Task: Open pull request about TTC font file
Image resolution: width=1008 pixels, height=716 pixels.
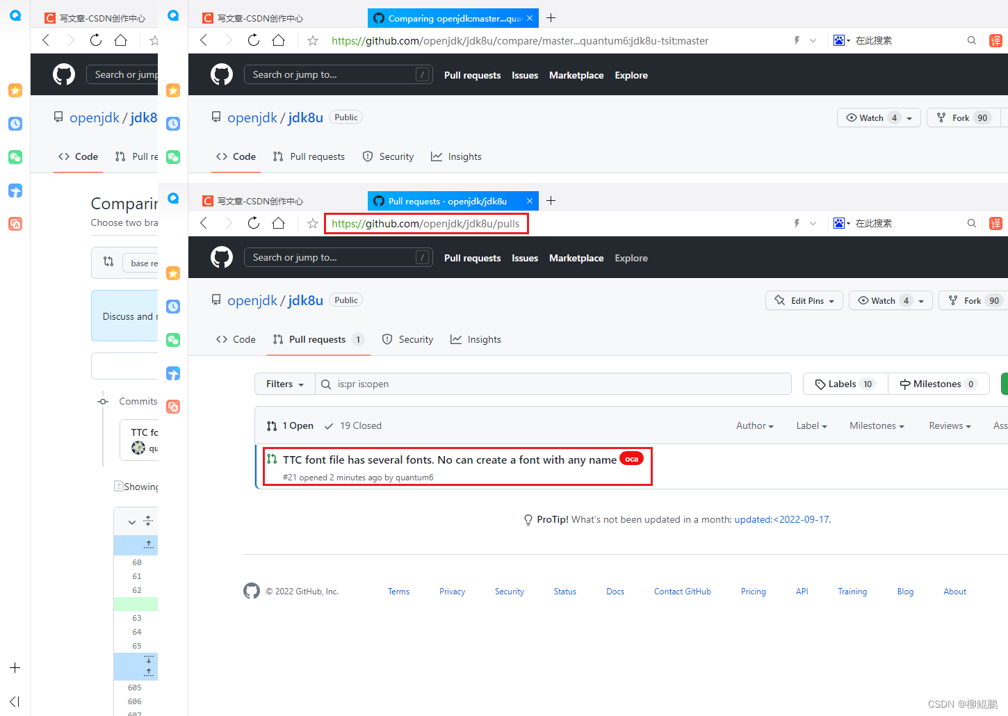Action: (448, 459)
